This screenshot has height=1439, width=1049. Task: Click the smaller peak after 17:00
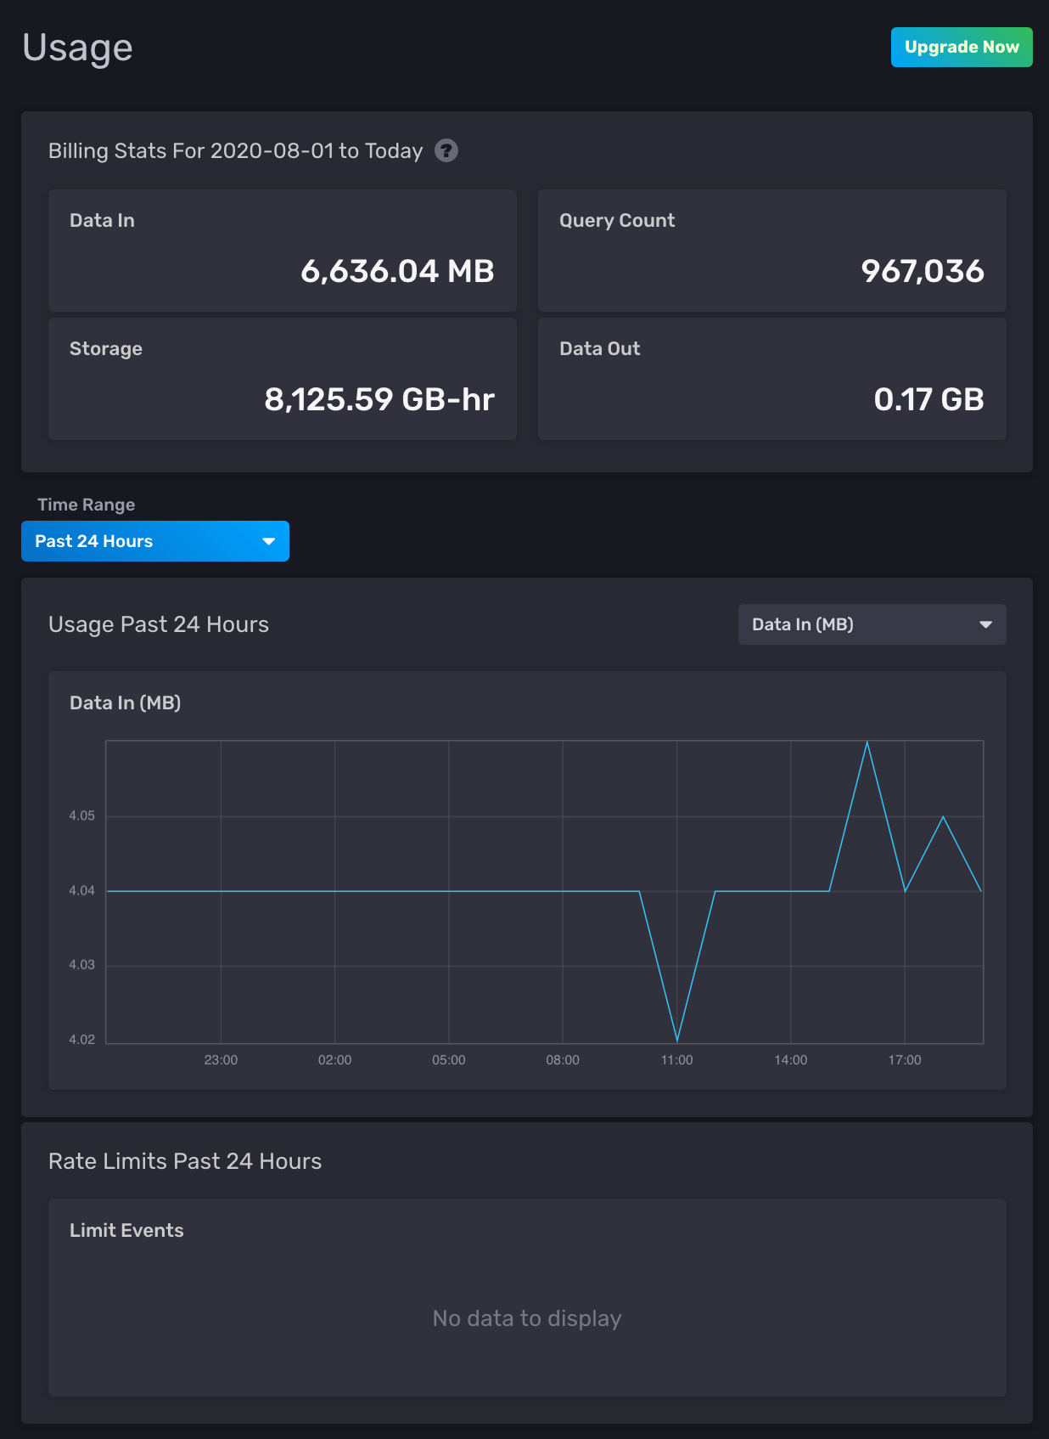point(943,817)
